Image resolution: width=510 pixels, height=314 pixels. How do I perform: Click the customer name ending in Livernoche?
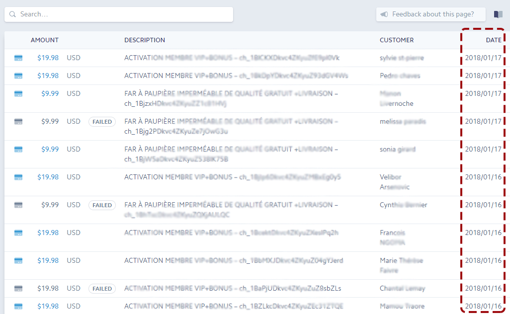[x=397, y=98]
